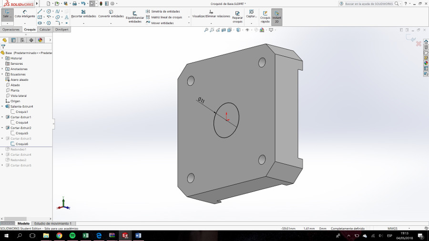Open Simetría de entidades mirror tool
Image resolution: width=429 pixels, height=241 pixels.
(163, 11)
